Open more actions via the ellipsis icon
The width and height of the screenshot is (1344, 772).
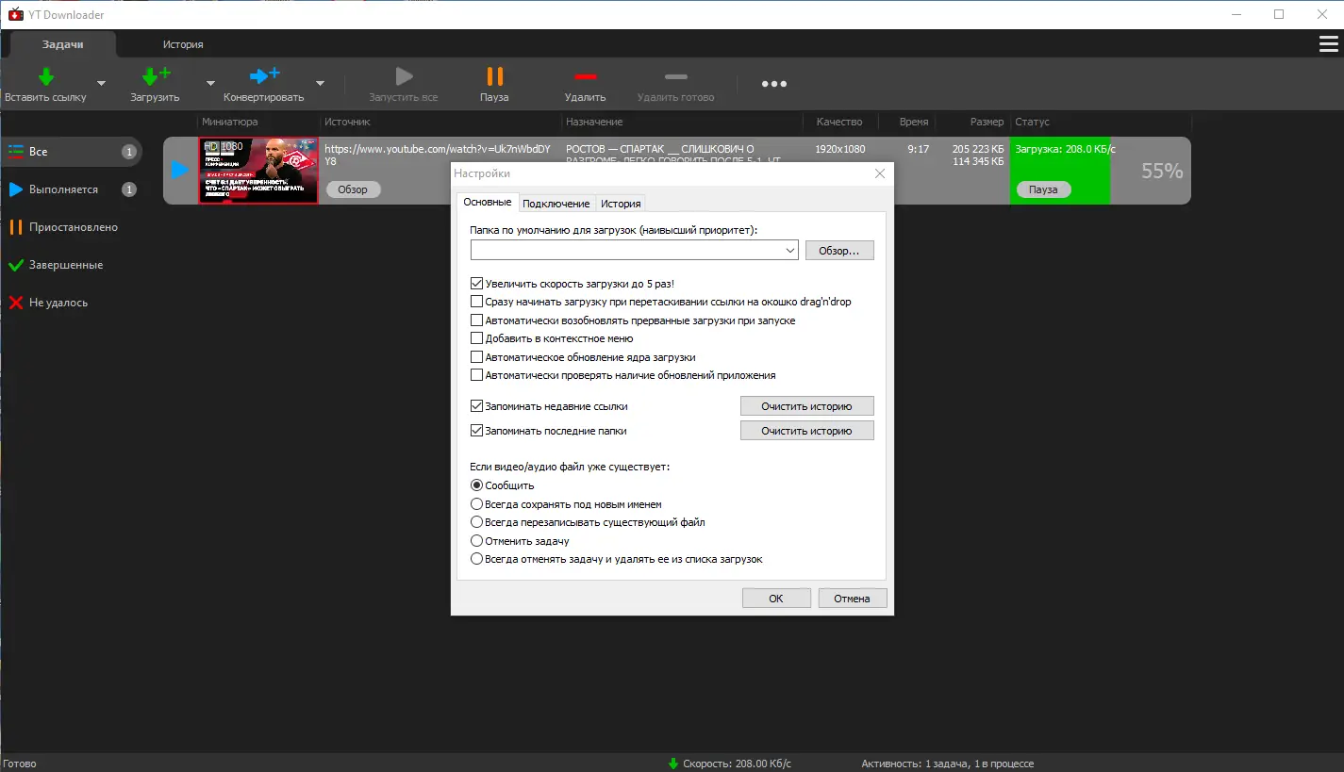(x=772, y=83)
